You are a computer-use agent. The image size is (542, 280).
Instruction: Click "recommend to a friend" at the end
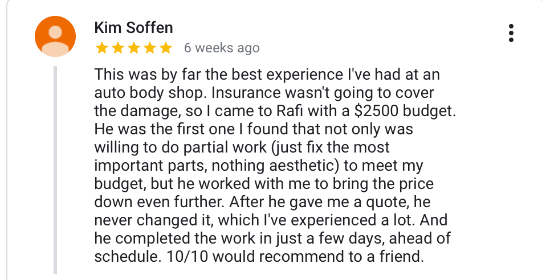tap(350, 256)
